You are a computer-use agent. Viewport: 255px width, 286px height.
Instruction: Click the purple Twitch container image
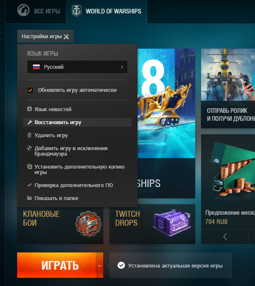[x=172, y=223]
